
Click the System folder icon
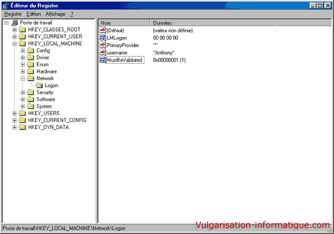31,106
